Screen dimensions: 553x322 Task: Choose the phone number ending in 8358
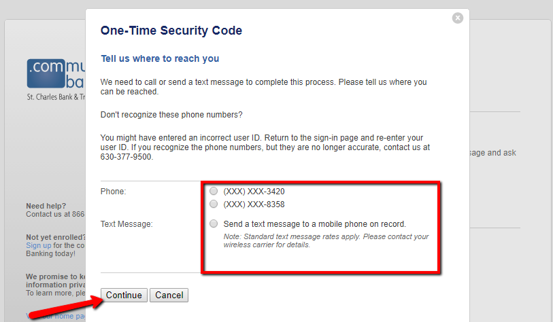pos(214,204)
